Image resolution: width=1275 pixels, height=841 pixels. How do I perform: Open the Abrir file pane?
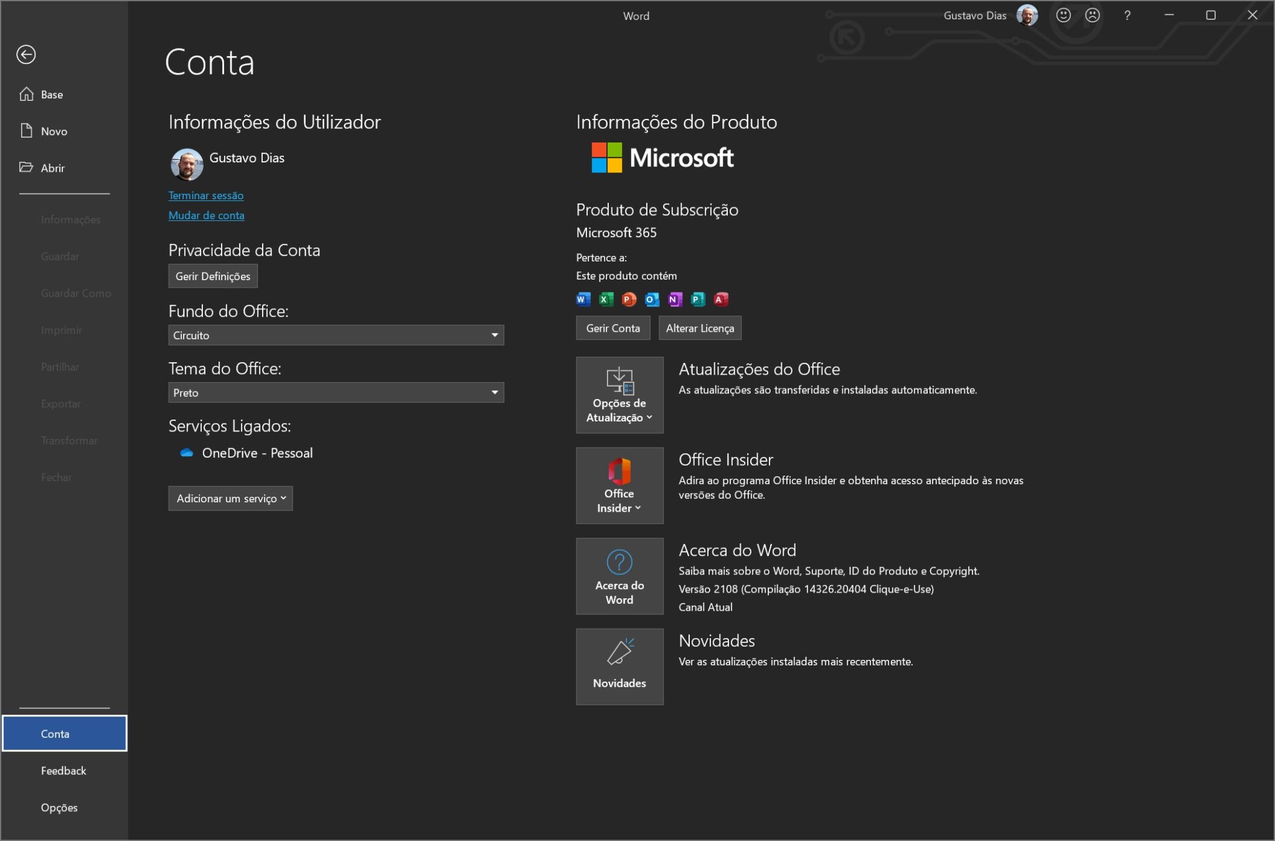pos(64,168)
